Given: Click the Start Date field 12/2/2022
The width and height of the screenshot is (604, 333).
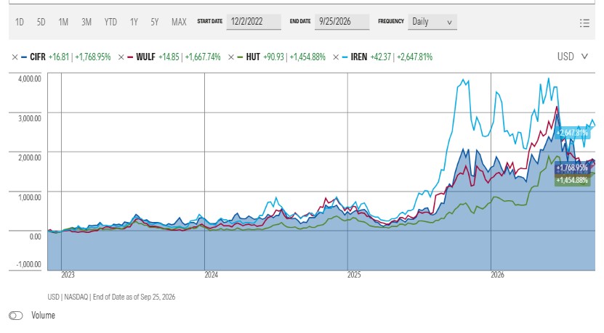Looking at the screenshot, I should pyautogui.click(x=254, y=22).
